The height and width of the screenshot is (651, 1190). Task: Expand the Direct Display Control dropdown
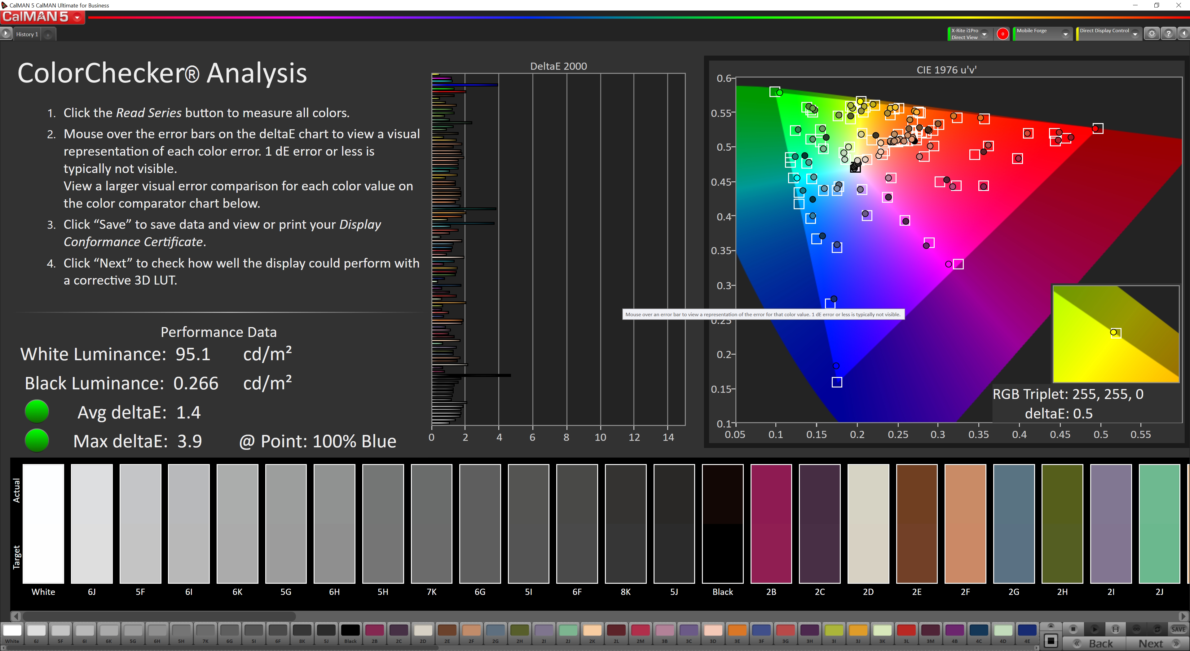click(x=1135, y=34)
